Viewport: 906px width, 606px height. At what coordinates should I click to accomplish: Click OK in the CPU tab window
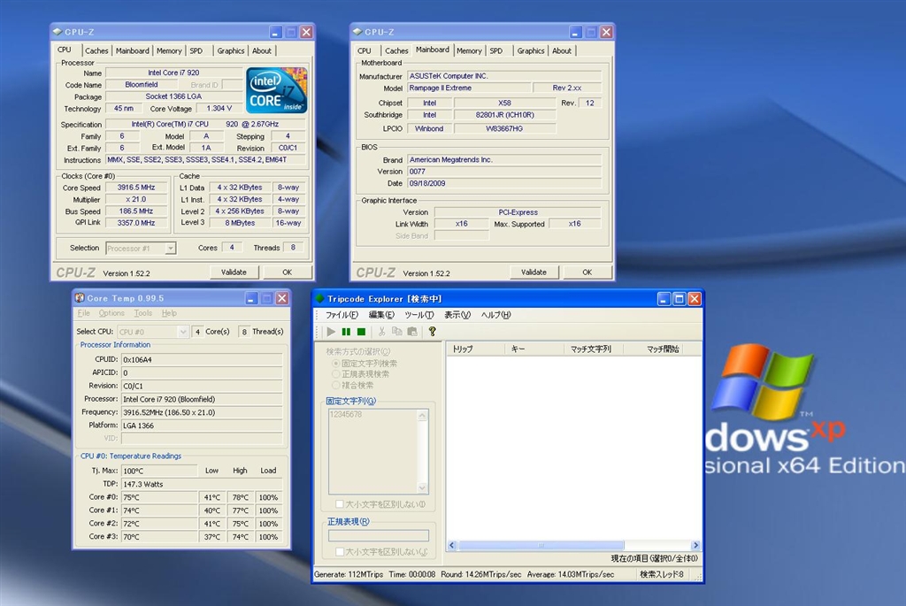(287, 272)
